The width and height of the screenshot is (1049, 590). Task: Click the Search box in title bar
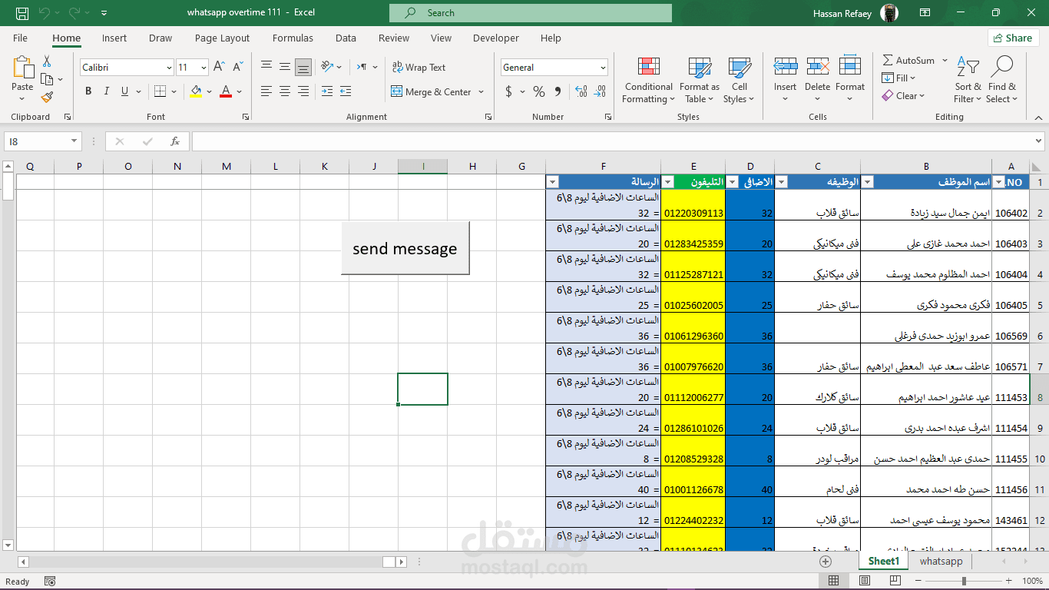point(531,13)
